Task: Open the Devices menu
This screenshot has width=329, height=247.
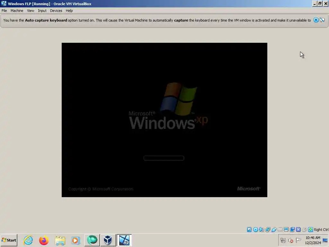Action: coord(56,11)
